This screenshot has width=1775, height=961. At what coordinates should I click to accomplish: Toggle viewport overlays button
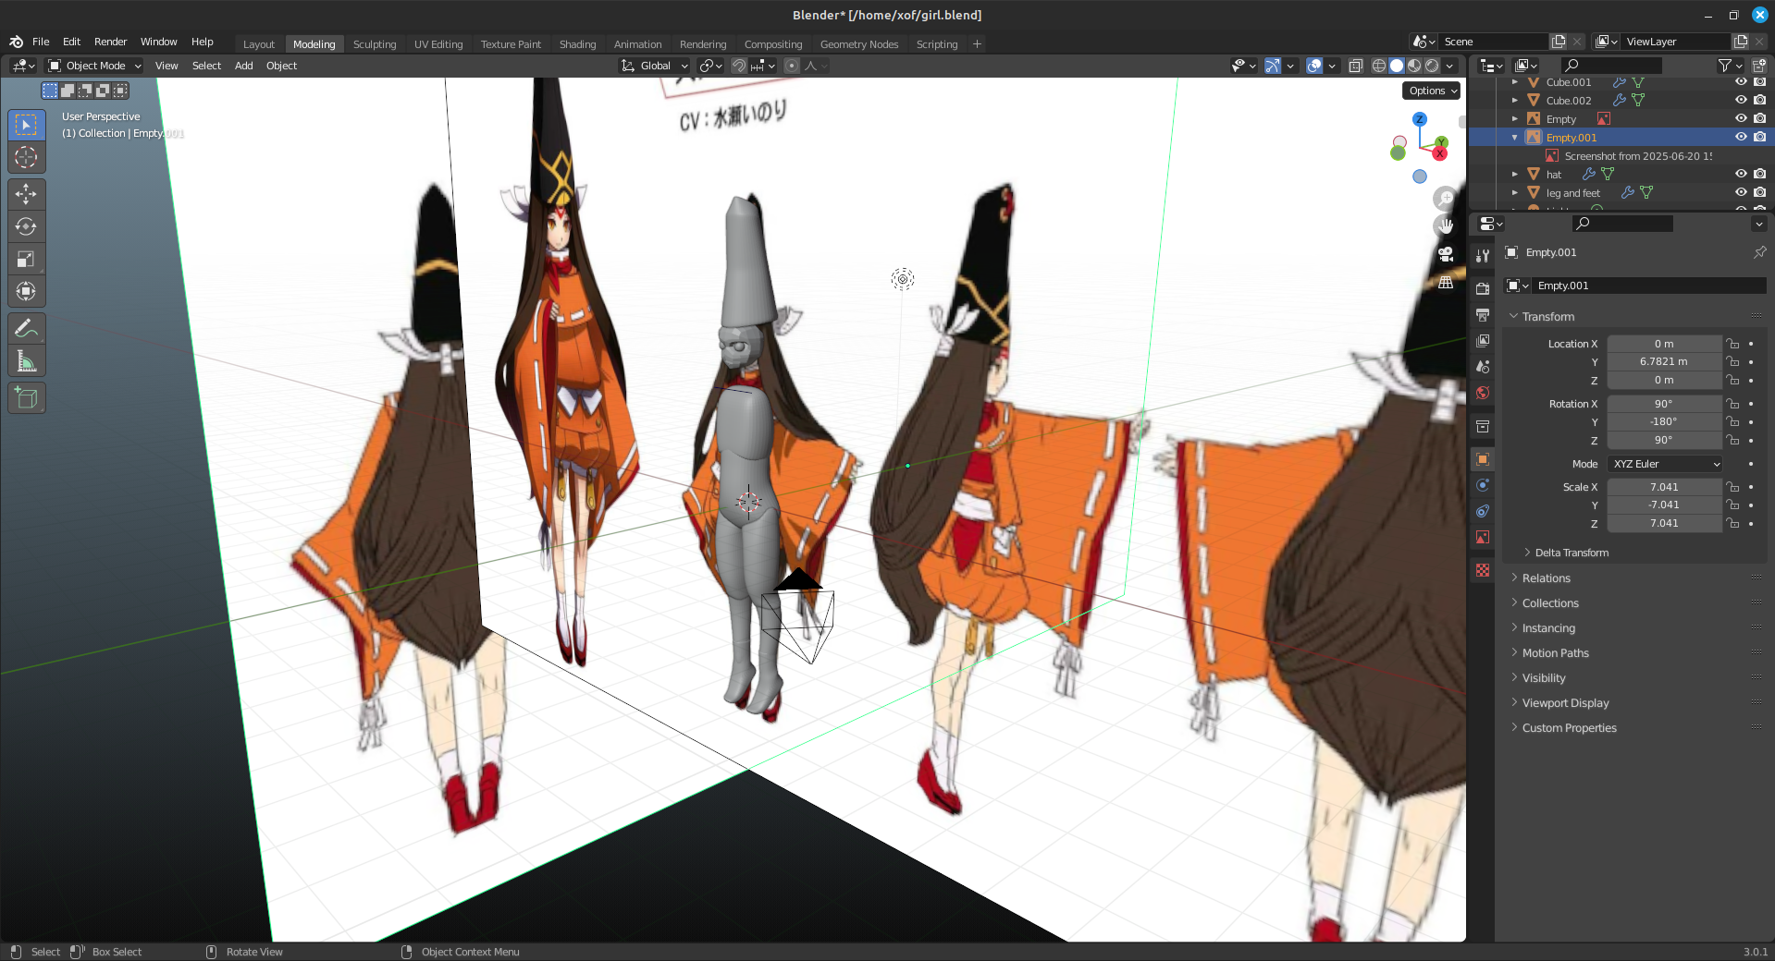click(1314, 66)
